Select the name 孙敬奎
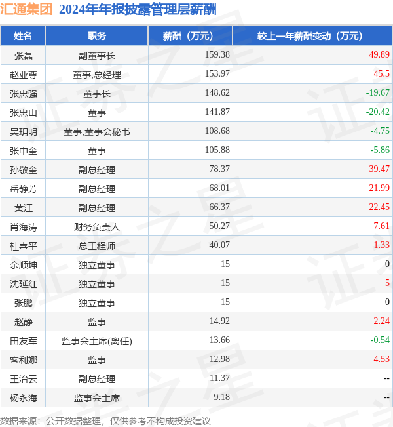The width and height of the screenshot is (393, 427). (x=24, y=170)
